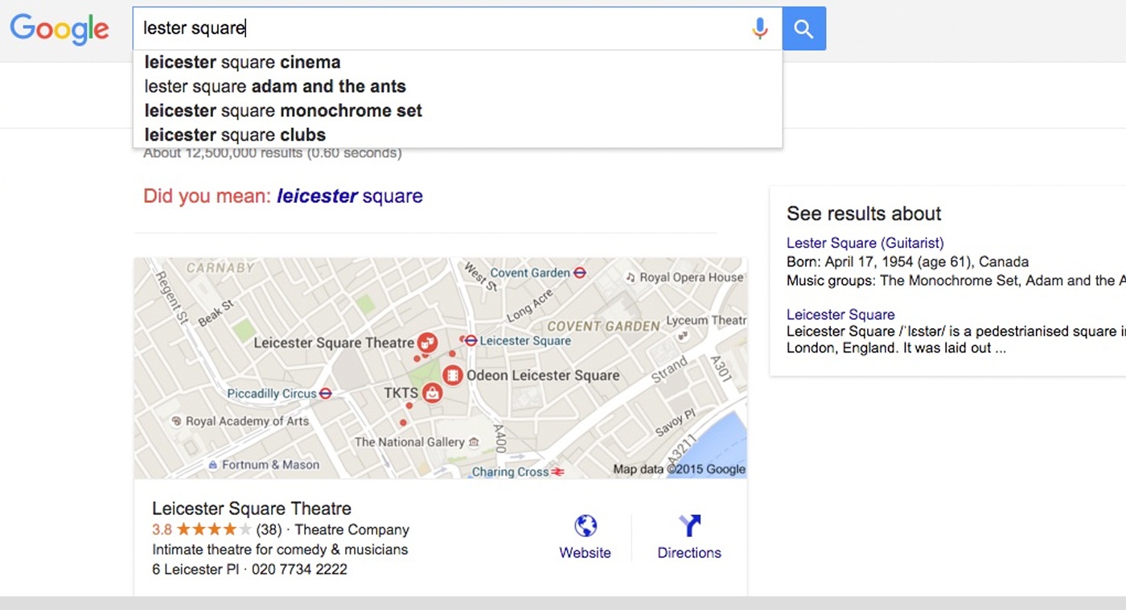
Task: Click the TKTS shopping map pin
Action: tap(432, 393)
